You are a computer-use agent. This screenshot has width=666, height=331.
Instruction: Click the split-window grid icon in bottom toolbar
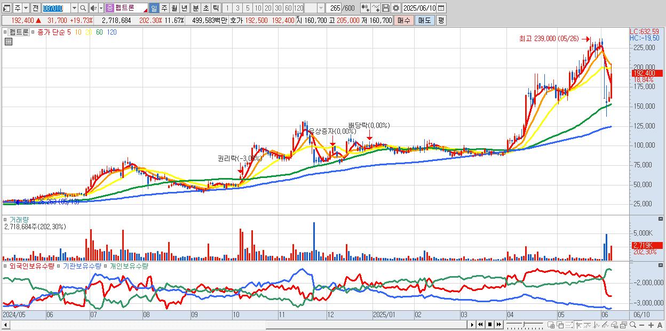[x=551, y=325]
